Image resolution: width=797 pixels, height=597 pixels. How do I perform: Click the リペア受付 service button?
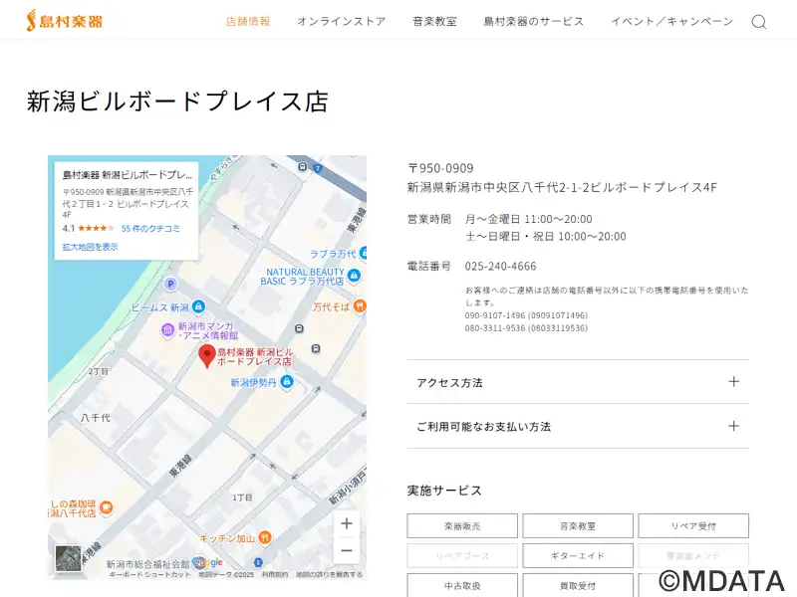pyautogui.click(x=693, y=526)
